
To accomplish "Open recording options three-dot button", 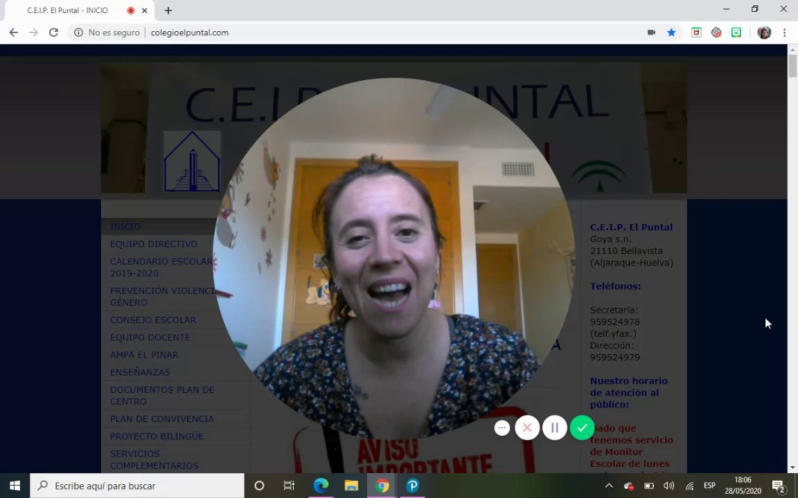I will pyautogui.click(x=502, y=428).
